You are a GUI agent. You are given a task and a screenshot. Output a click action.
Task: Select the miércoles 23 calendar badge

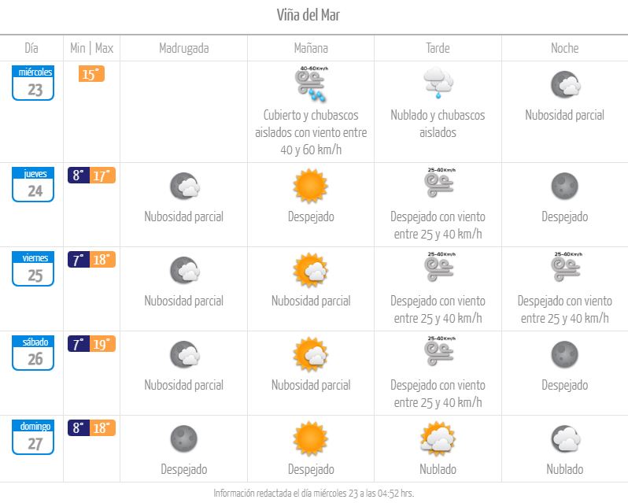click(x=33, y=83)
